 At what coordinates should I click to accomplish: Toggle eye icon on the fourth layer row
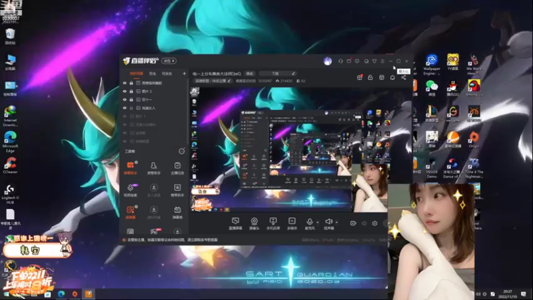pyautogui.click(x=125, y=108)
